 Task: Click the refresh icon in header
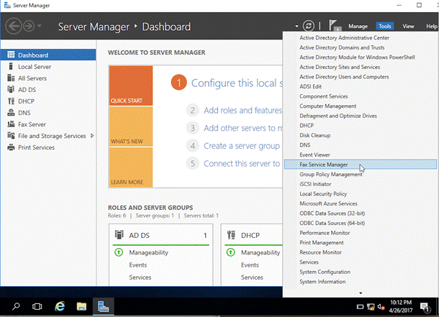pyautogui.click(x=309, y=26)
